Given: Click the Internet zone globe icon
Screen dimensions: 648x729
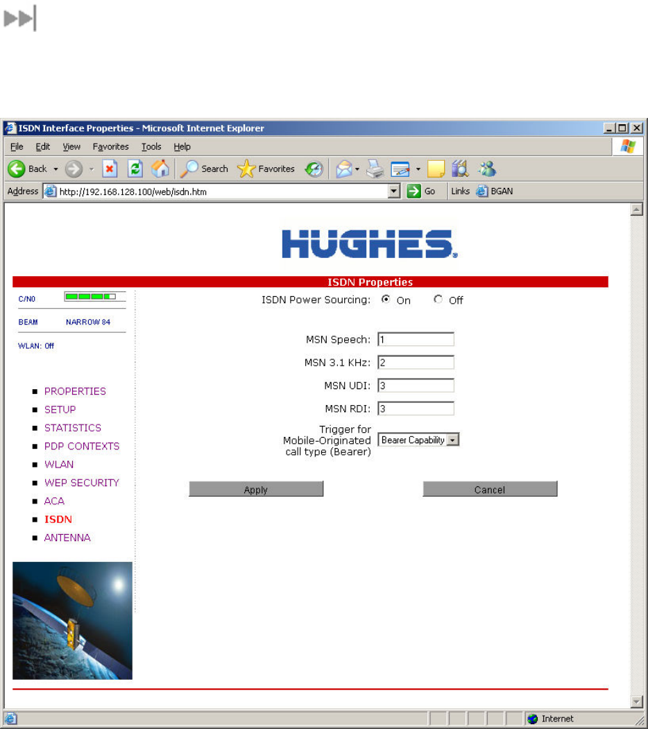Looking at the screenshot, I should pyautogui.click(x=533, y=719).
